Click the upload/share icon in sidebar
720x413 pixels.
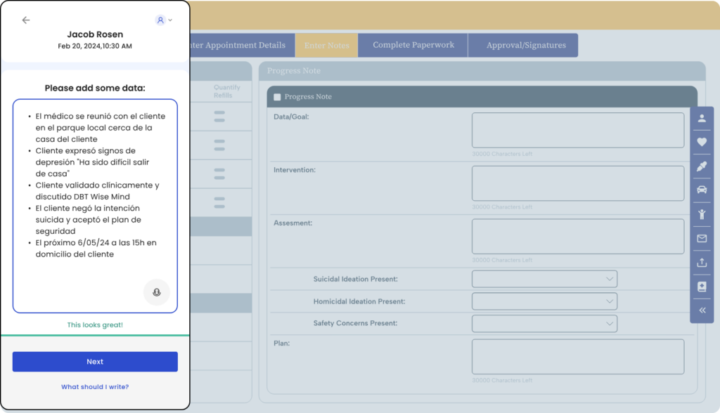tap(702, 262)
